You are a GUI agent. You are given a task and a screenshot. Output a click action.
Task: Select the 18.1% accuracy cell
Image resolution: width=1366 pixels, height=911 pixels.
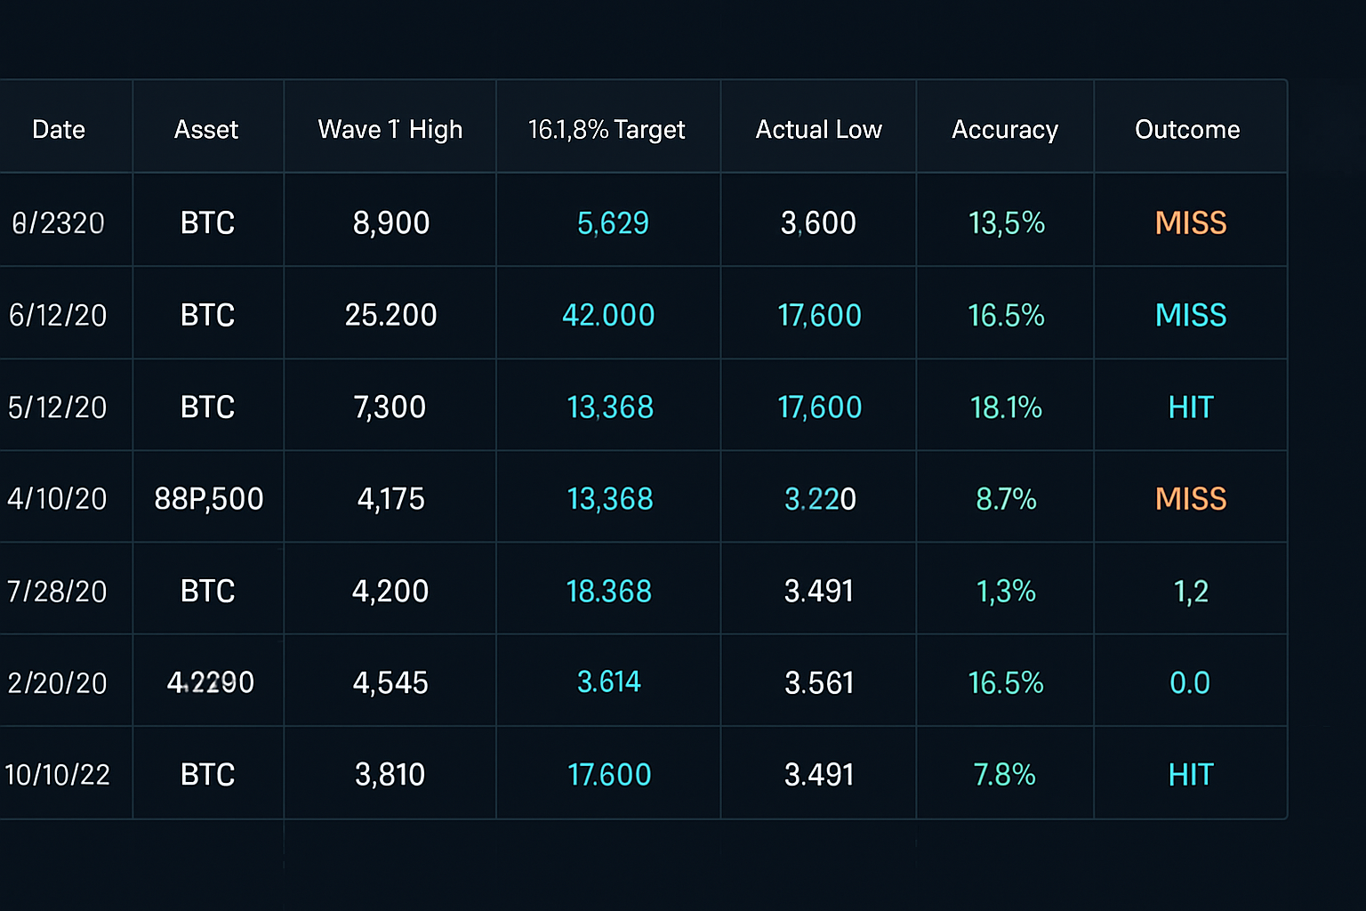point(1005,407)
